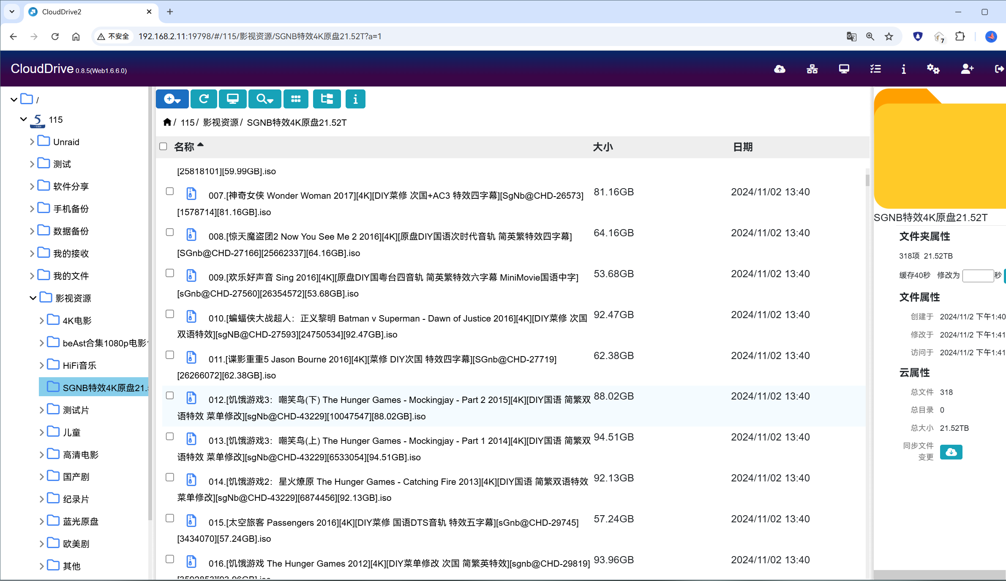Check the select-all checkbox beside 名称
This screenshot has height=581, width=1006.
(163, 146)
